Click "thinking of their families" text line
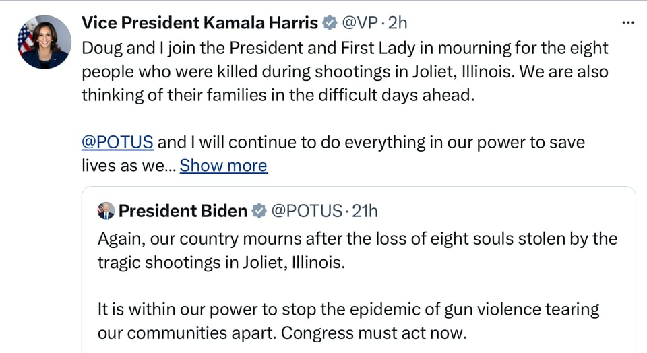The height and width of the screenshot is (353, 647). (x=278, y=95)
